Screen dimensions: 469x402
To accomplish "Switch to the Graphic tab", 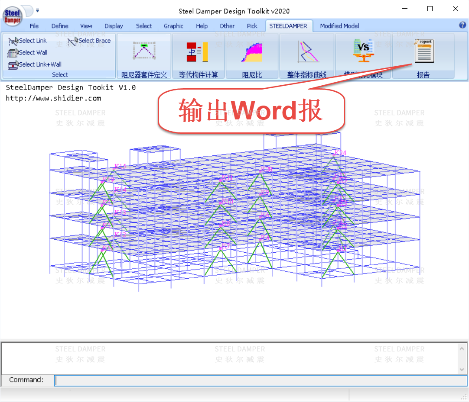I will click(173, 26).
